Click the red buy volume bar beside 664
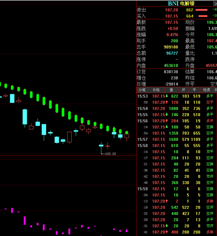The image size is (217, 236). pyautogui.click(x=203, y=16)
